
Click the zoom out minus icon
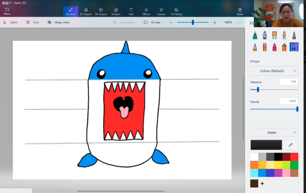click(171, 23)
